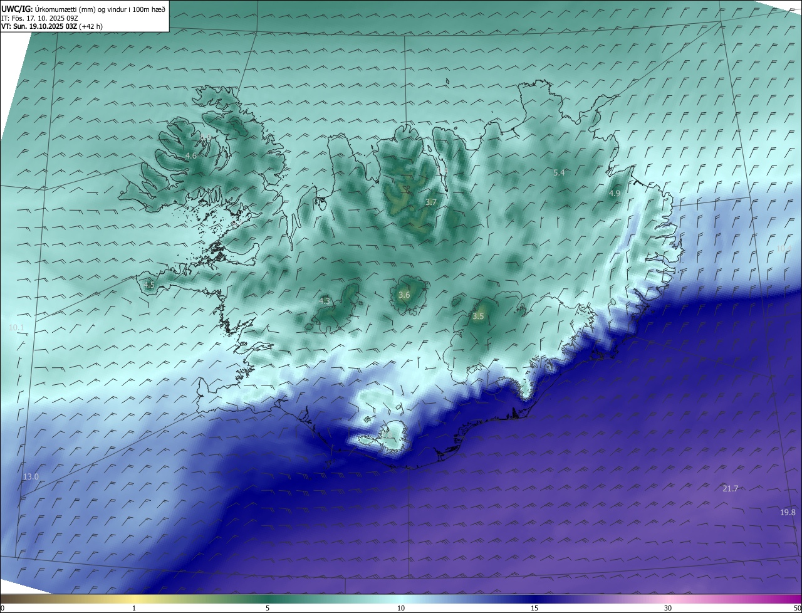The width and height of the screenshot is (802, 613).
Task: Click the 4.6 value over the Westfjords
Action: (191, 155)
